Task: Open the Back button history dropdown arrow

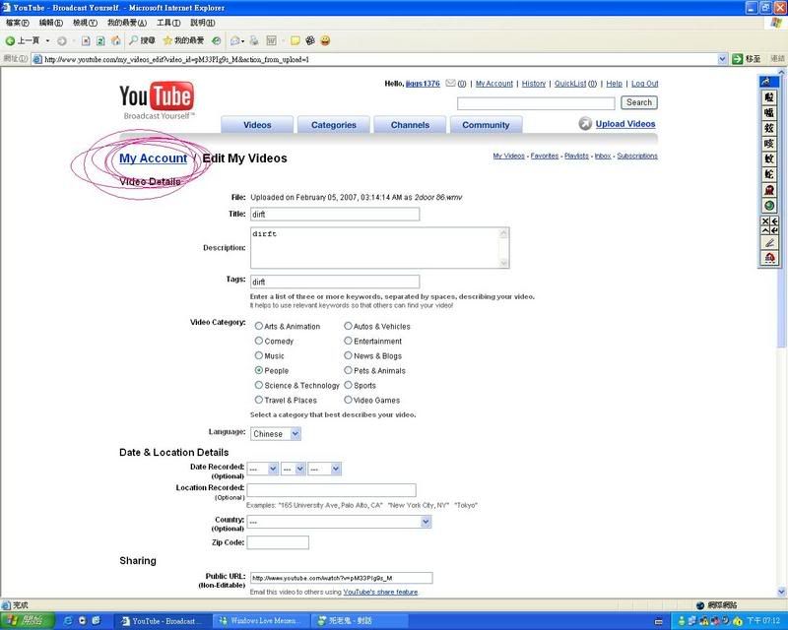Action: tap(47, 40)
